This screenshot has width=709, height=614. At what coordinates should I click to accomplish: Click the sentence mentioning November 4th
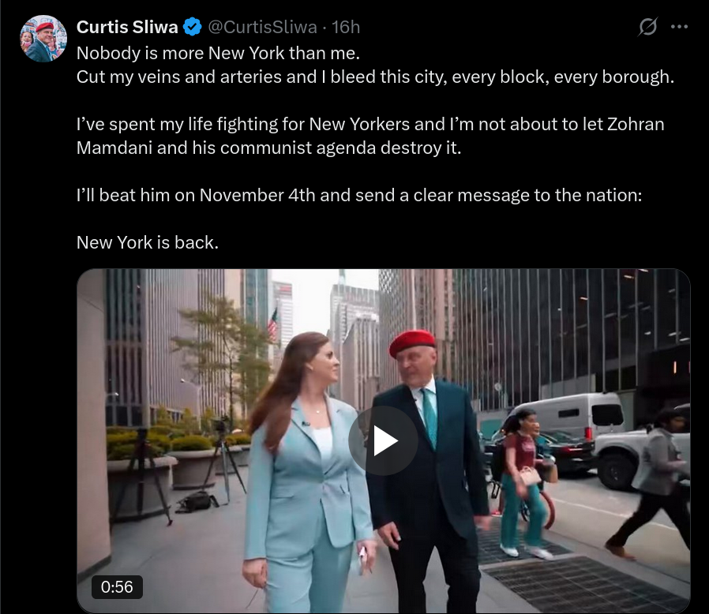359,195
